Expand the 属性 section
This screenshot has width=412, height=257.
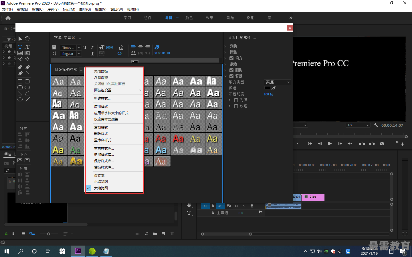[x=225, y=52]
